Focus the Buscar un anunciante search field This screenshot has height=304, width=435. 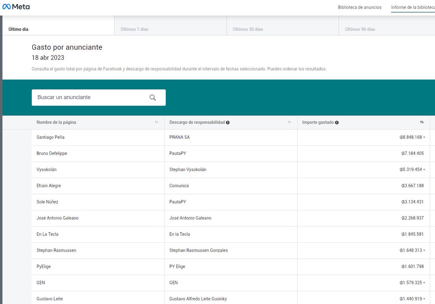(99, 98)
